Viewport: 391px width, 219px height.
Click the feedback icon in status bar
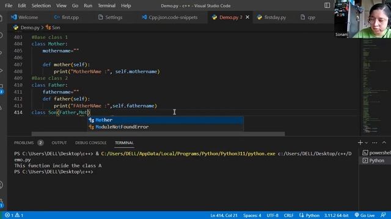coord(384,215)
